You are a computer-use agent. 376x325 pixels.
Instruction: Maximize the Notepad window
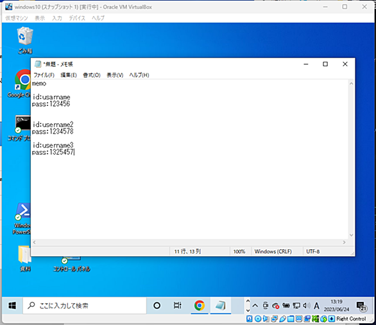pos(325,64)
